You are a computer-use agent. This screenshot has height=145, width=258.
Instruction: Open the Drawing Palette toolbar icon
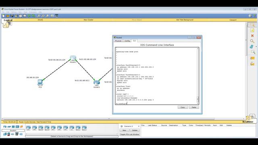point(52,16)
